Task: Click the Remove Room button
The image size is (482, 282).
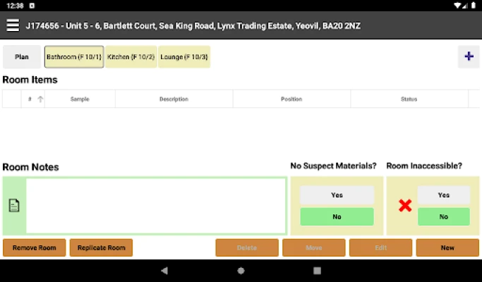Action: tap(34, 247)
